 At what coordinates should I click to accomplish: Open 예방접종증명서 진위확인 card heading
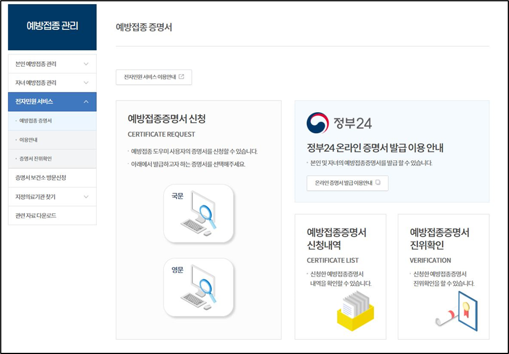(439, 238)
